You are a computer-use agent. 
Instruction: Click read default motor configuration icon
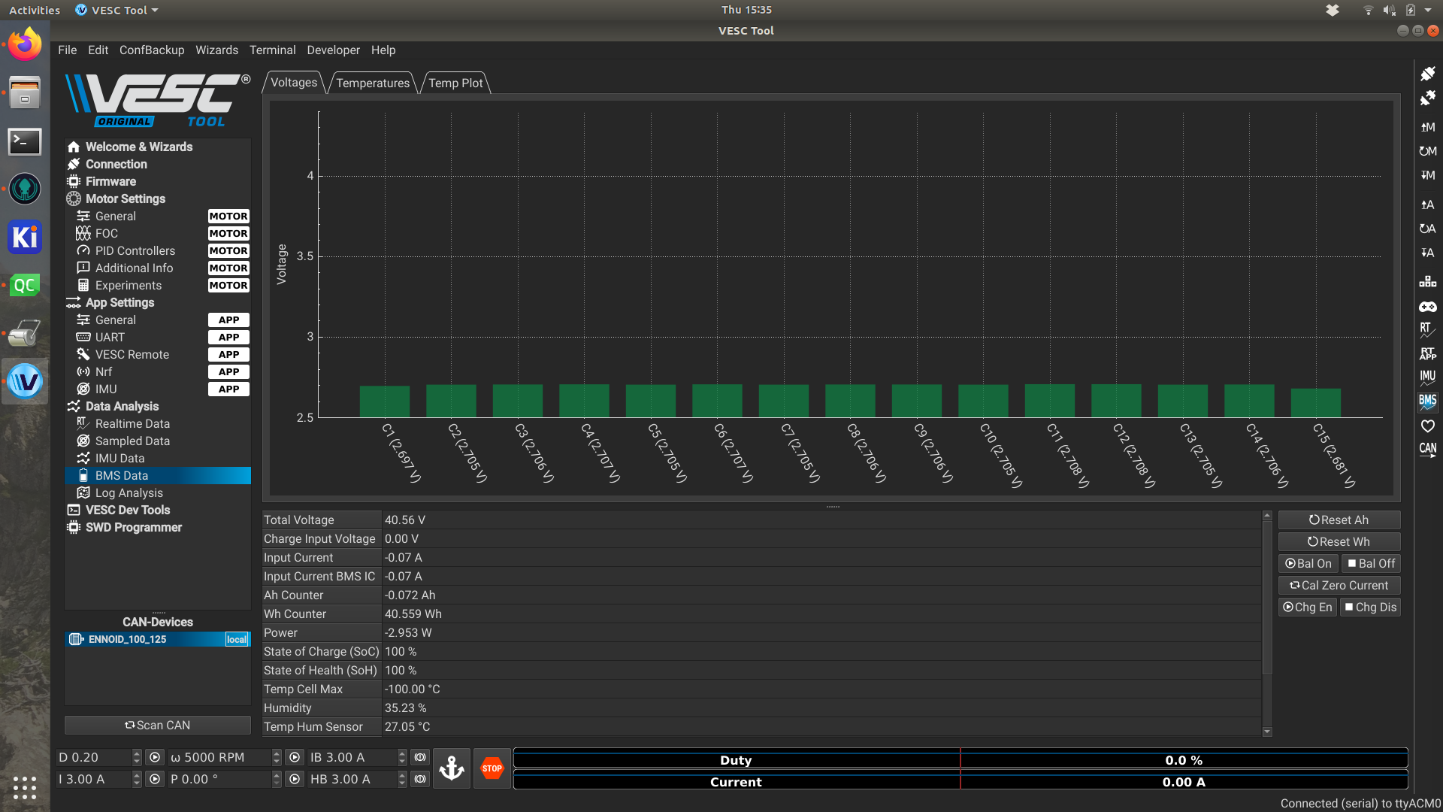[x=1427, y=151]
